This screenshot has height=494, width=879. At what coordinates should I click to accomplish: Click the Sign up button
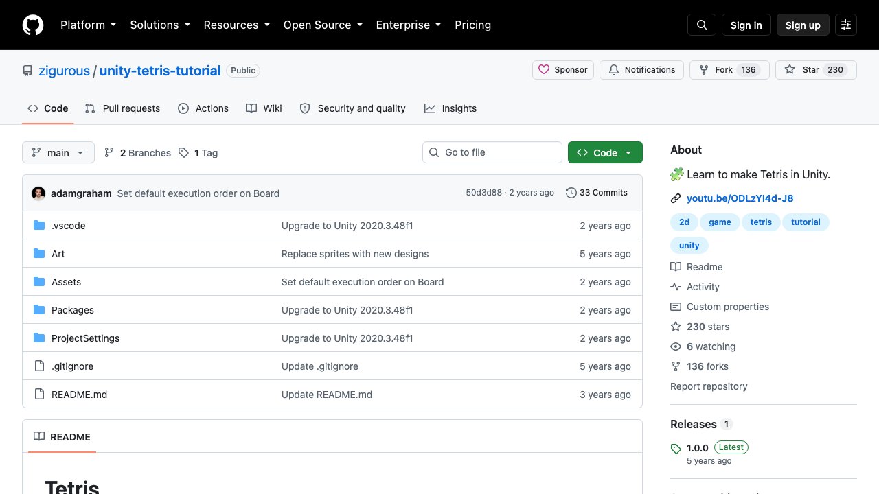tap(803, 25)
